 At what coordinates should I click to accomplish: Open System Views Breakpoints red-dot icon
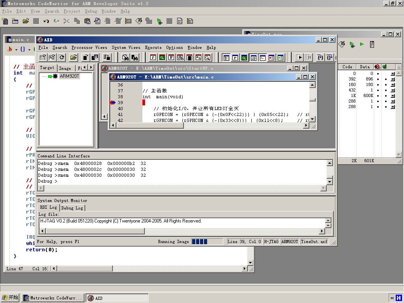click(271, 58)
